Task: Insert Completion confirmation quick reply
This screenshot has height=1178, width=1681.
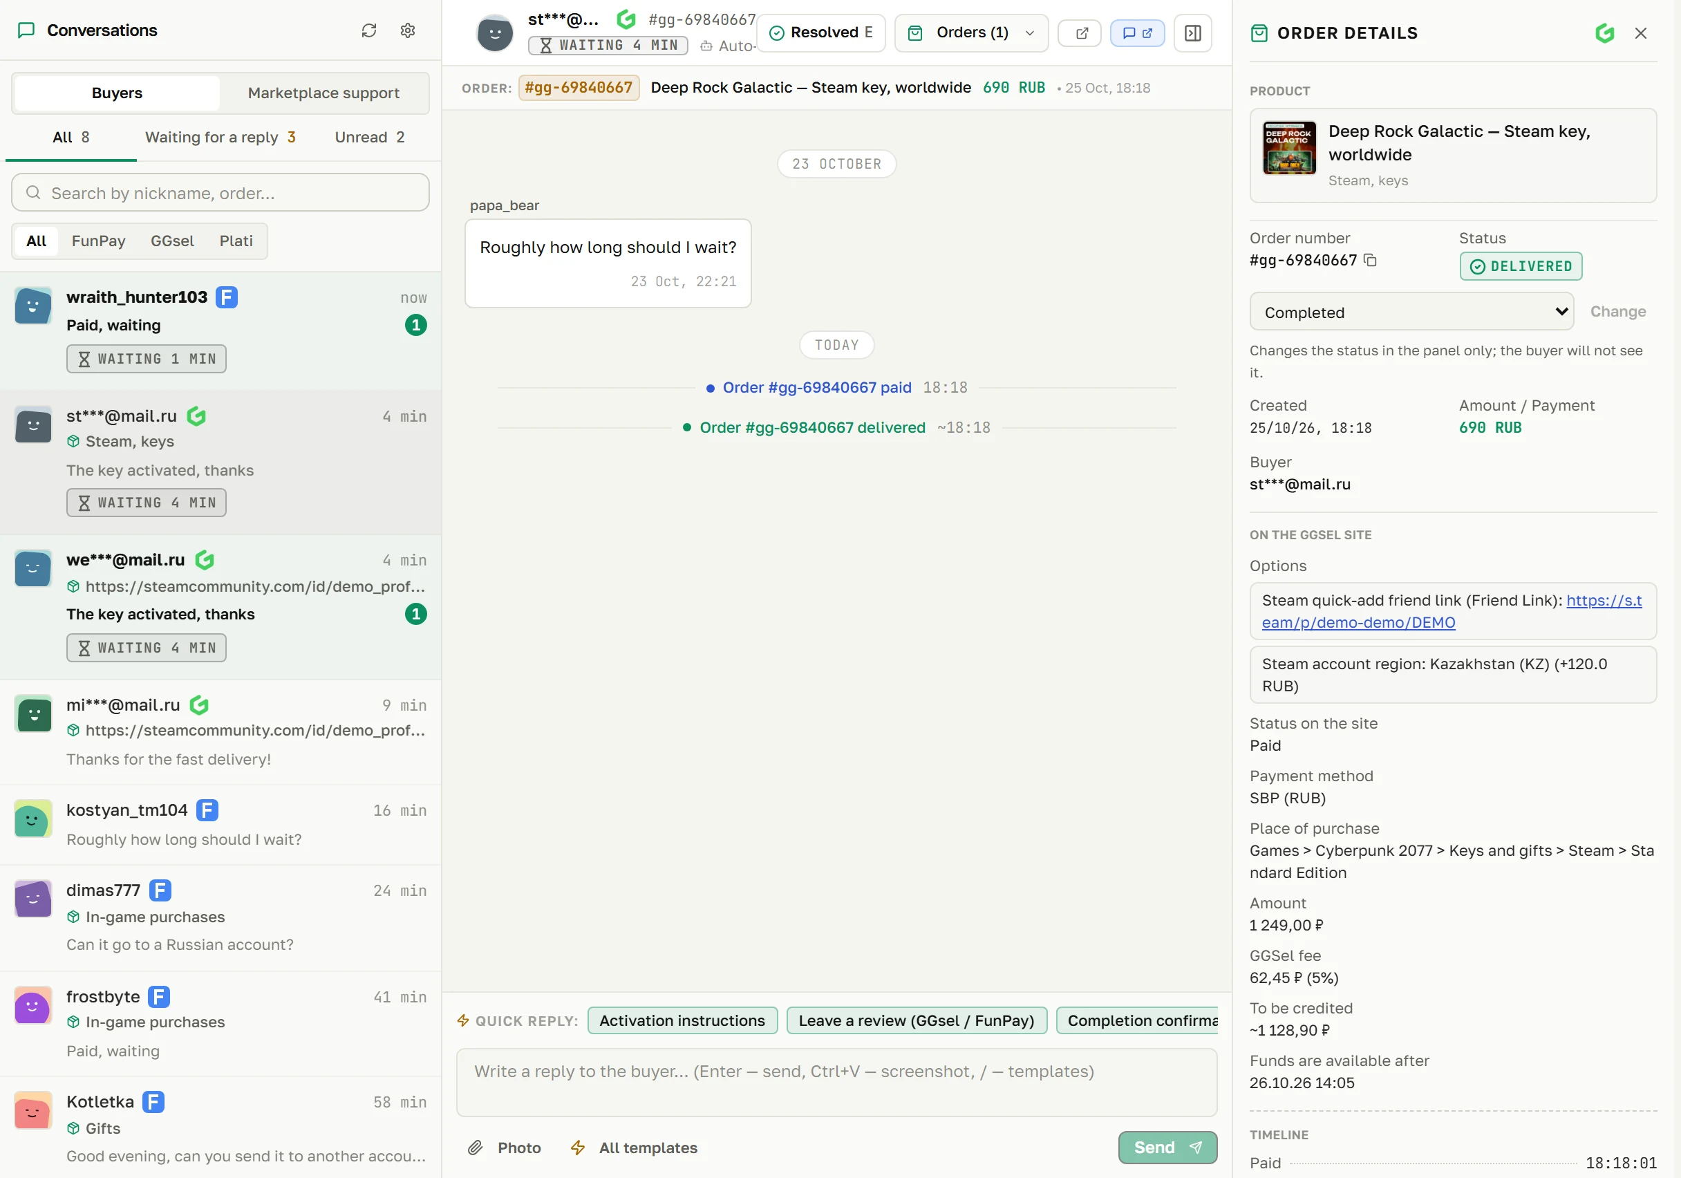Action: (x=1137, y=1020)
